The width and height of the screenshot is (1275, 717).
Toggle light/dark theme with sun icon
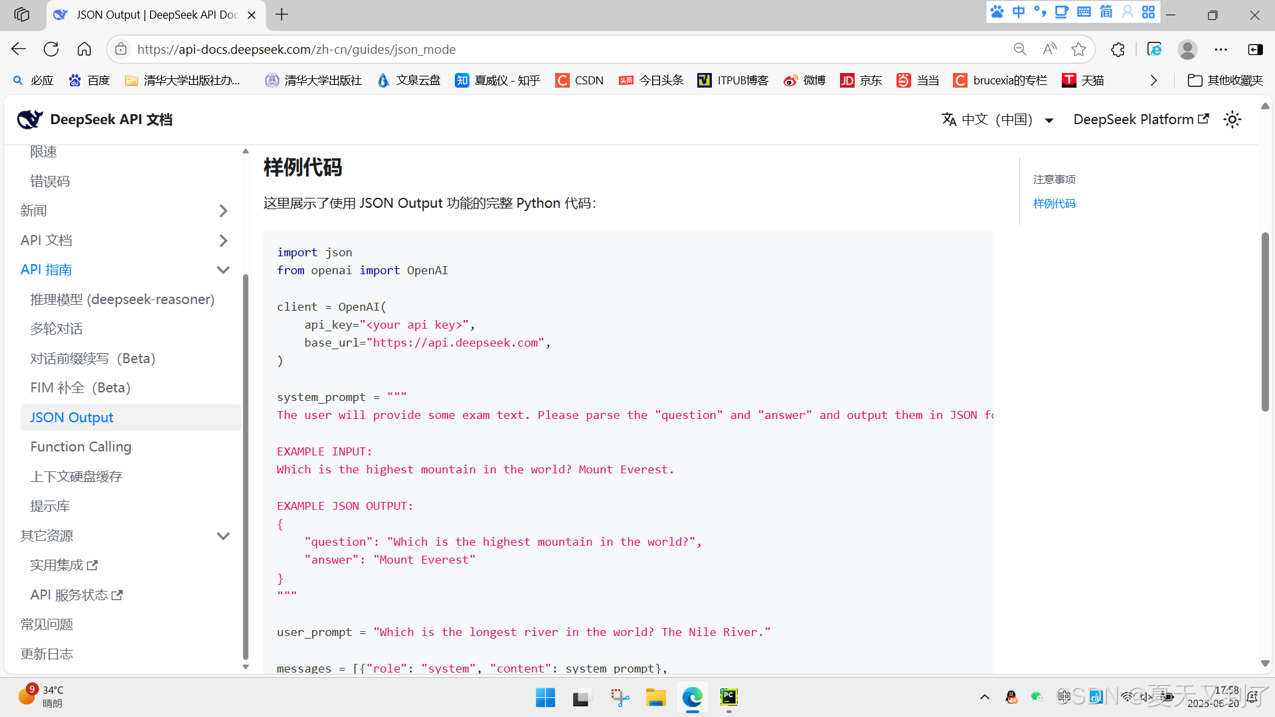point(1232,119)
